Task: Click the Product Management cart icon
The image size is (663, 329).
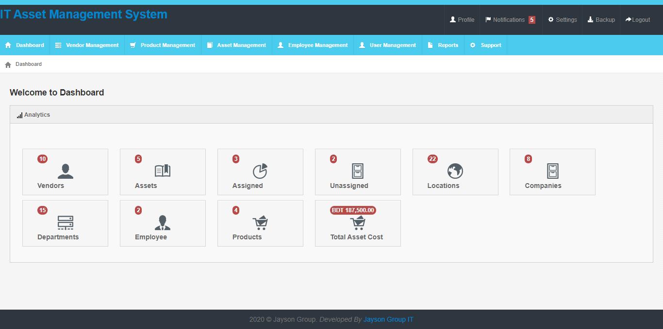Action: (x=133, y=45)
